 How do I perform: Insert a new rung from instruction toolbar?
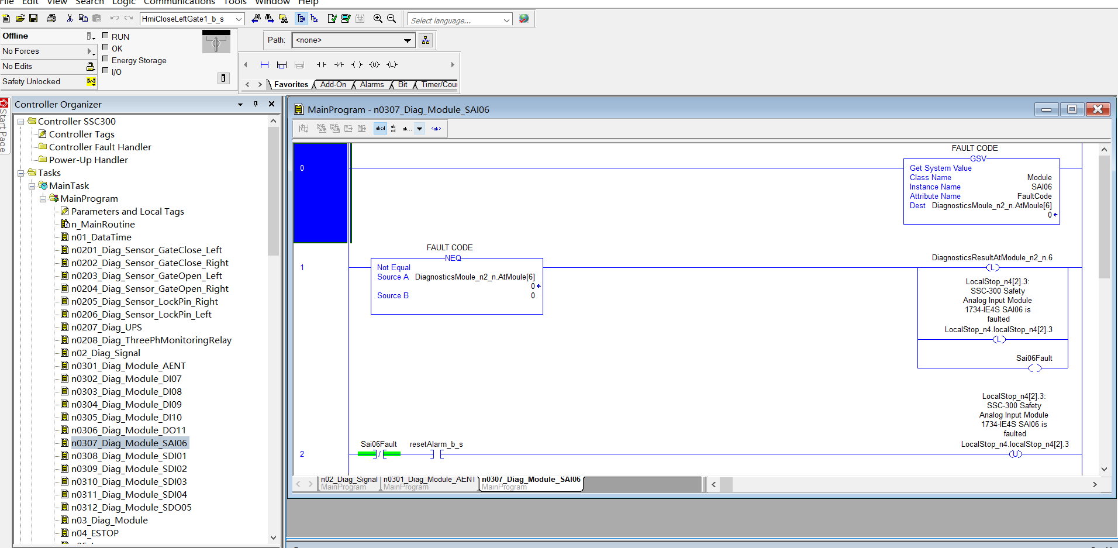[264, 65]
